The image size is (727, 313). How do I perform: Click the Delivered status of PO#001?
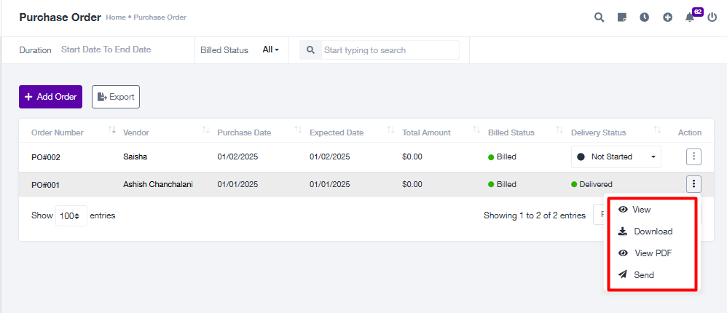click(x=592, y=184)
